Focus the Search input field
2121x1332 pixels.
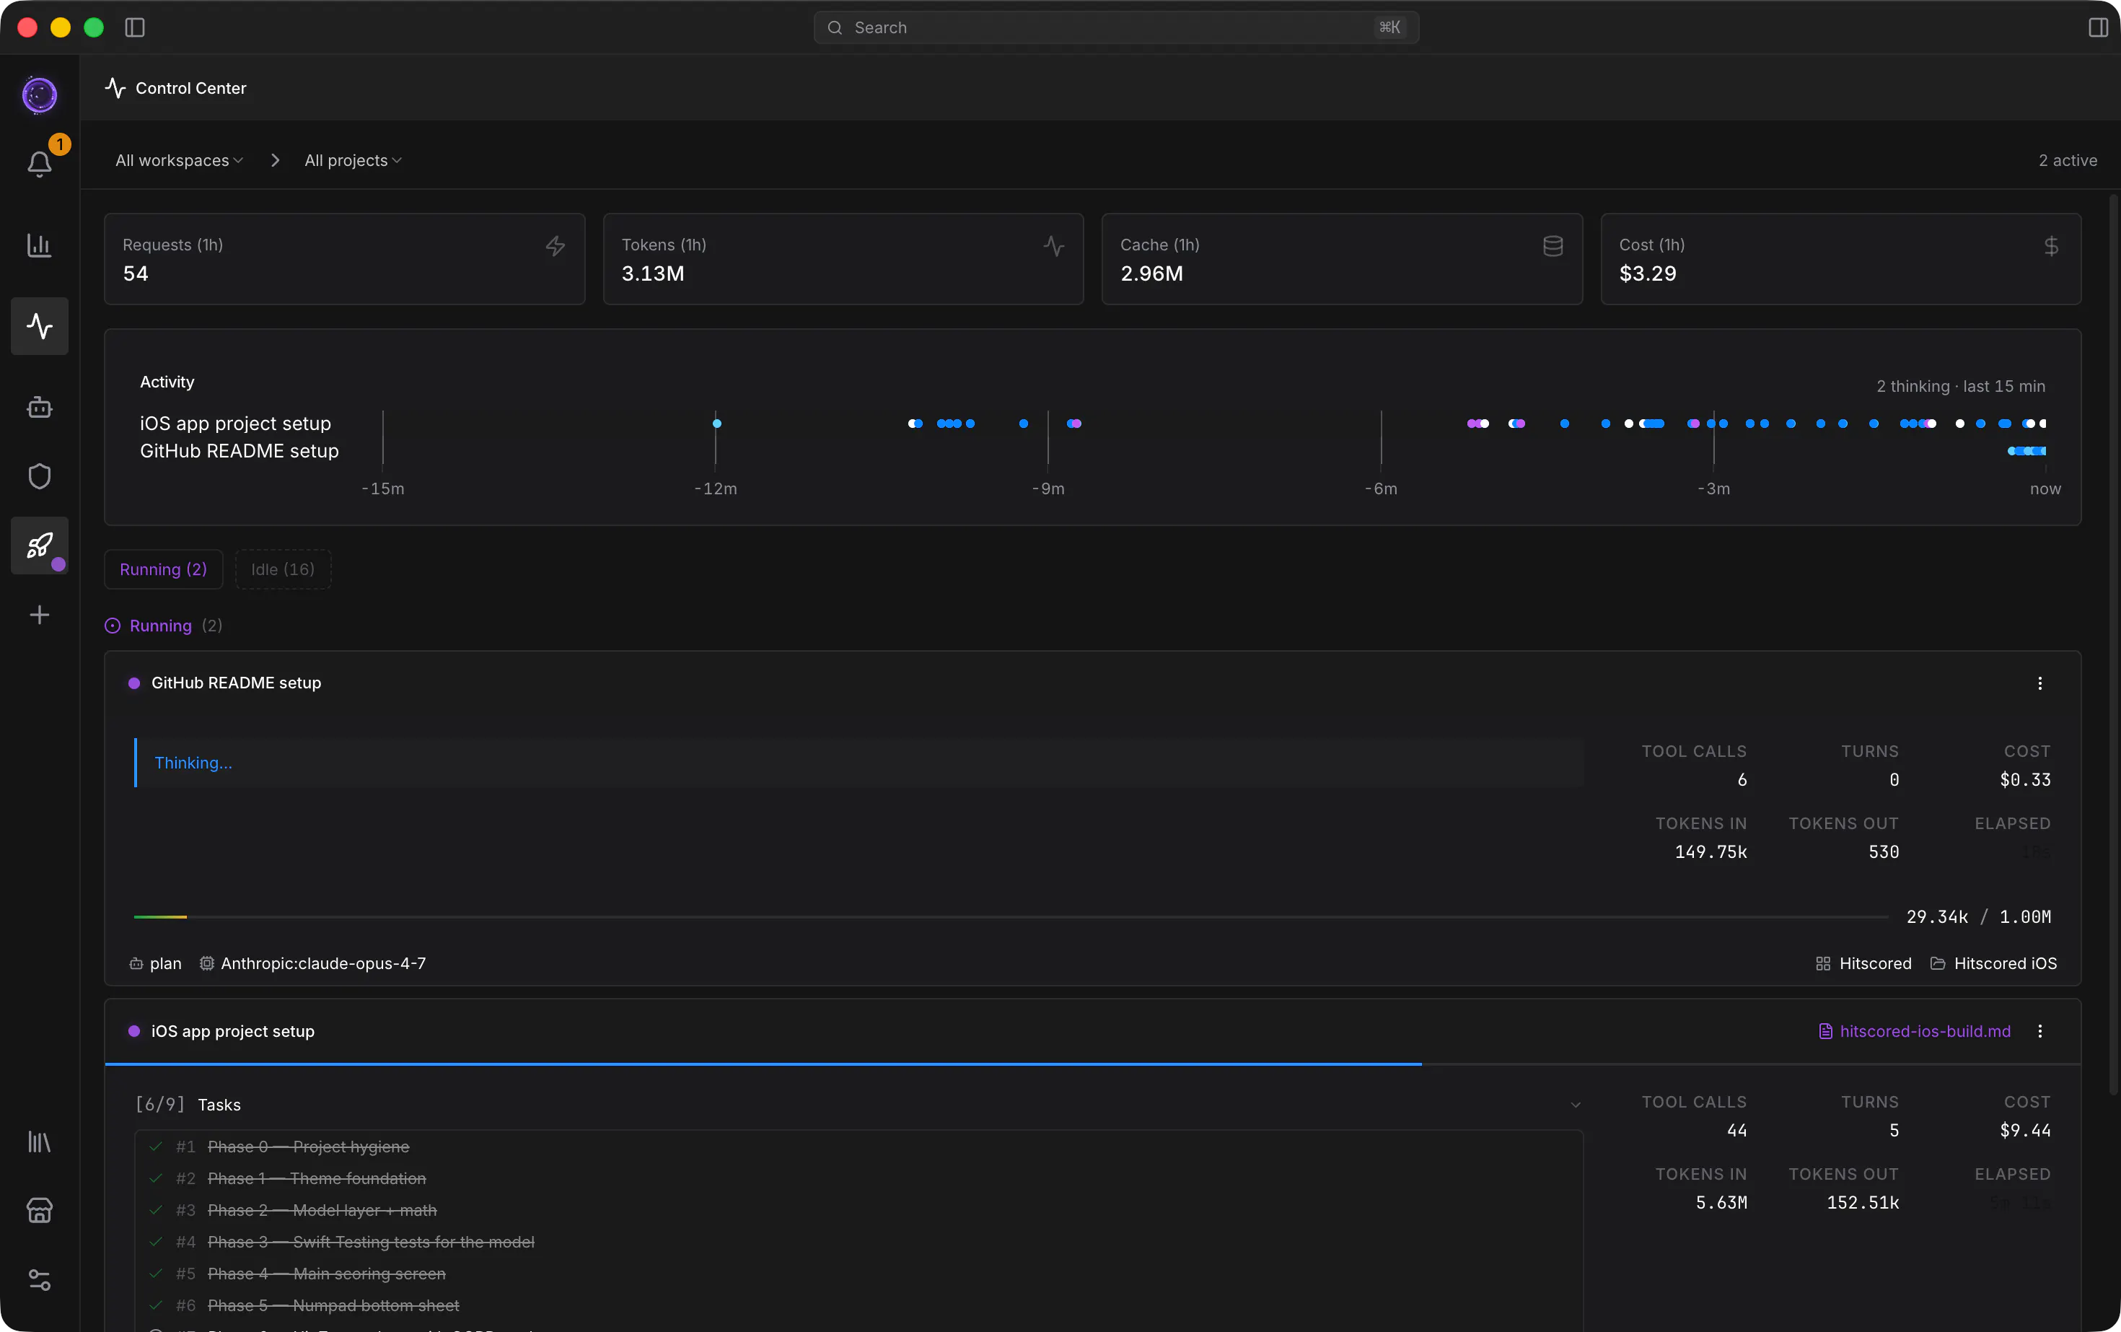pyautogui.click(x=1116, y=27)
